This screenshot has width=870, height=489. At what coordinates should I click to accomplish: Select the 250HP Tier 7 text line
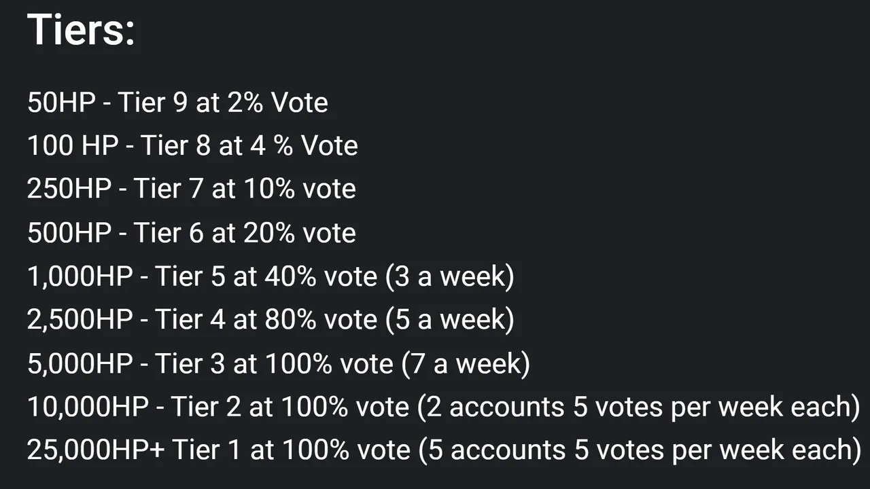click(x=192, y=189)
